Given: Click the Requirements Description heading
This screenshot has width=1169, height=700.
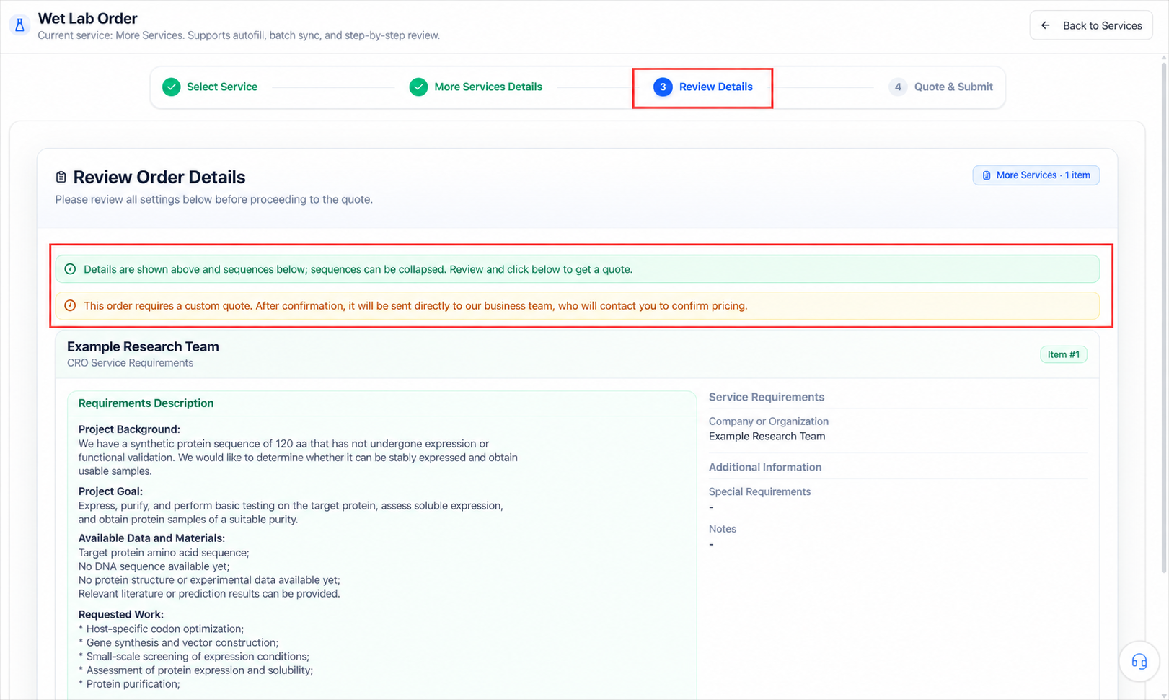Looking at the screenshot, I should coord(146,403).
